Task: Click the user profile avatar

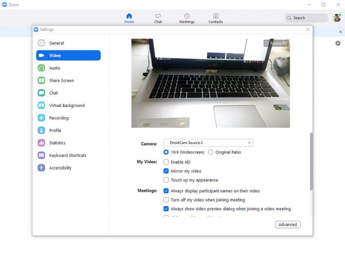Action: [337, 18]
